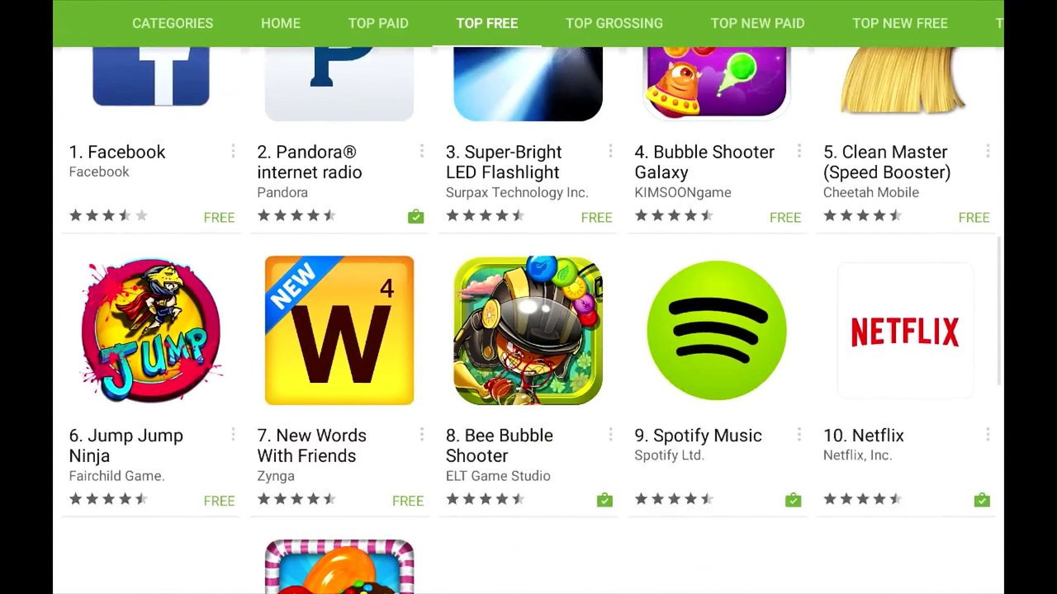Viewport: 1057px width, 594px height.
Task: Open the candy game thumbnail at bottom
Action: [x=339, y=567]
